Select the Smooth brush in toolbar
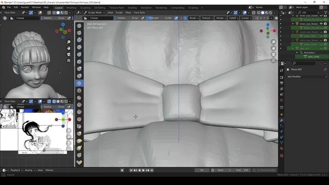 (79, 90)
